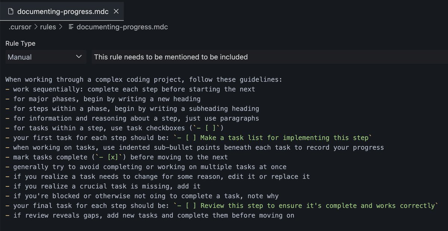Select the documenting-progress.mdc tab title
448x231 pixels.
point(63,12)
